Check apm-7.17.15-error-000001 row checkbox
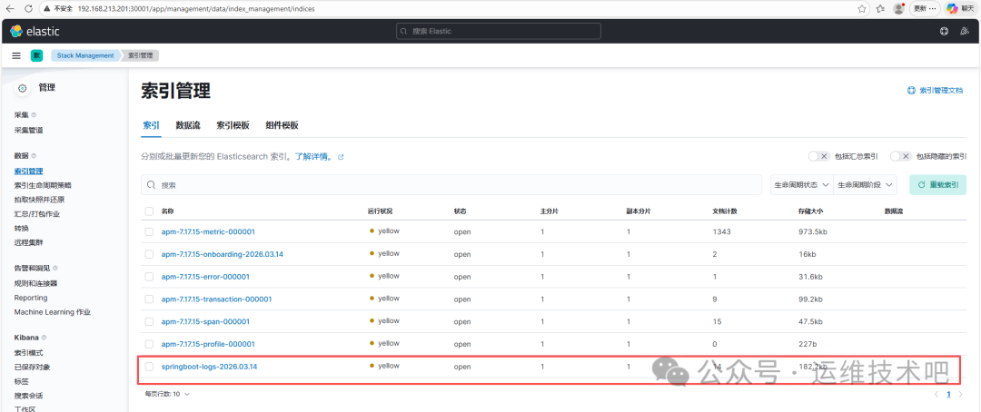The height and width of the screenshot is (412, 981). [x=149, y=277]
